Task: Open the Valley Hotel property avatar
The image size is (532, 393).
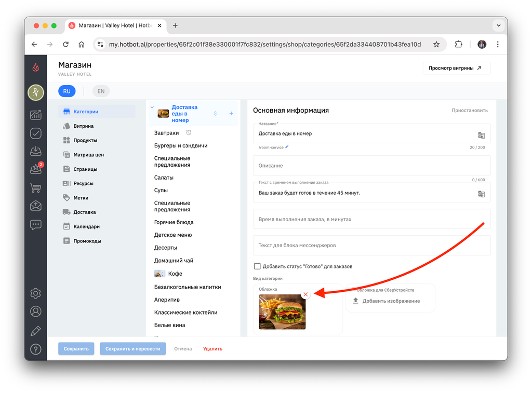Action: coord(36,92)
